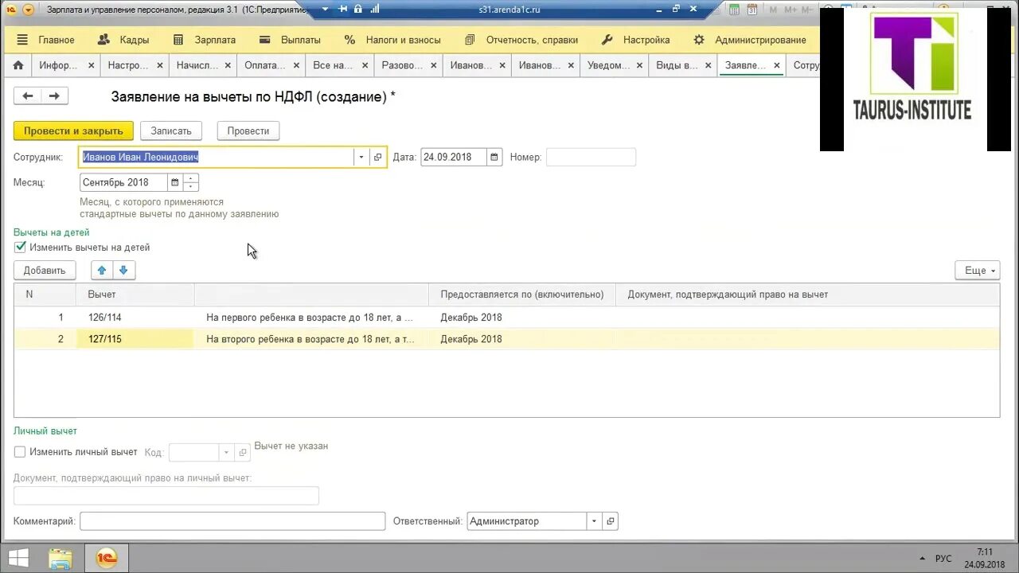Open the Отчетность, справки section
1019x573 pixels.
(x=521, y=40)
